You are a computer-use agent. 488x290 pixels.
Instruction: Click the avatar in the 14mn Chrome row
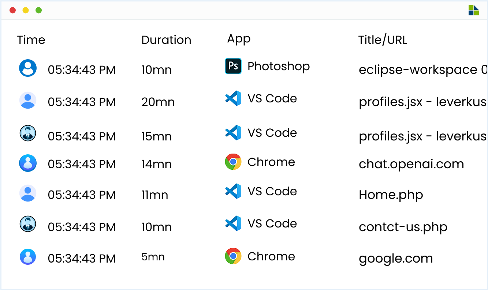28,163
